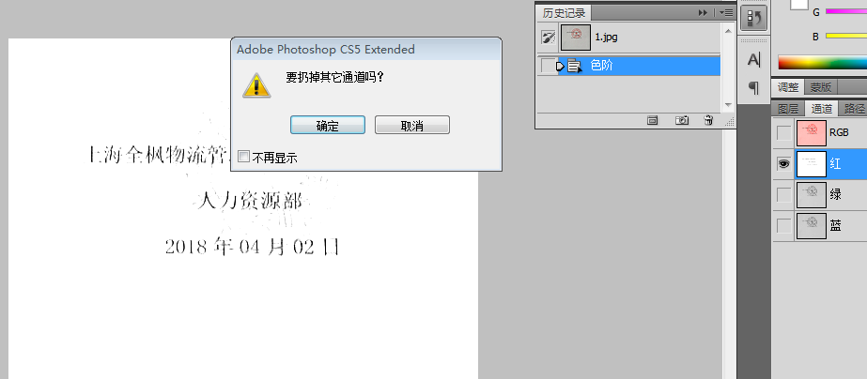This screenshot has height=379, width=867.
Task: Show the RGB channel visibility box
Action: click(x=784, y=133)
